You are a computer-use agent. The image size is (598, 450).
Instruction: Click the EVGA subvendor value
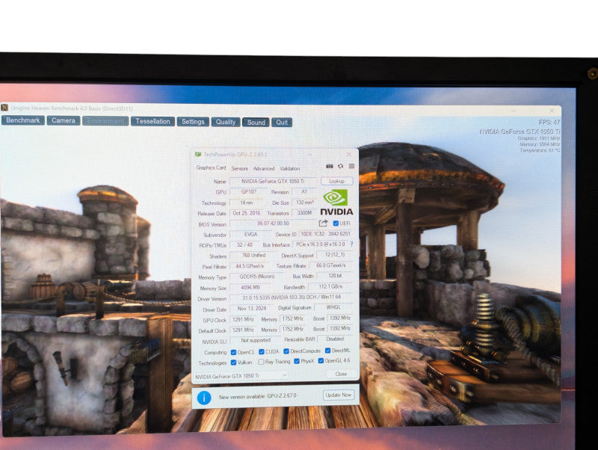[250, 234]
